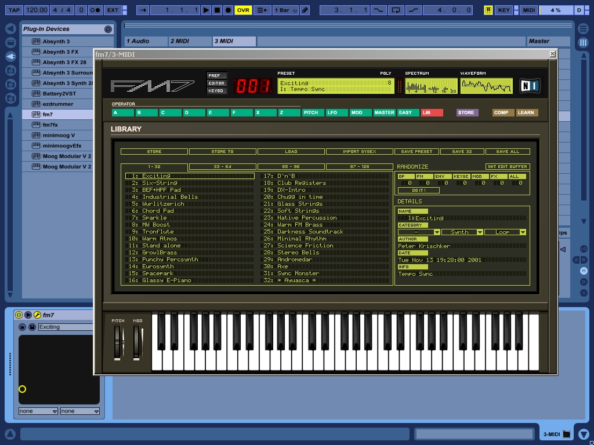
Task: Toggle the Follow button in transport
Action: [x=143, y=10]
